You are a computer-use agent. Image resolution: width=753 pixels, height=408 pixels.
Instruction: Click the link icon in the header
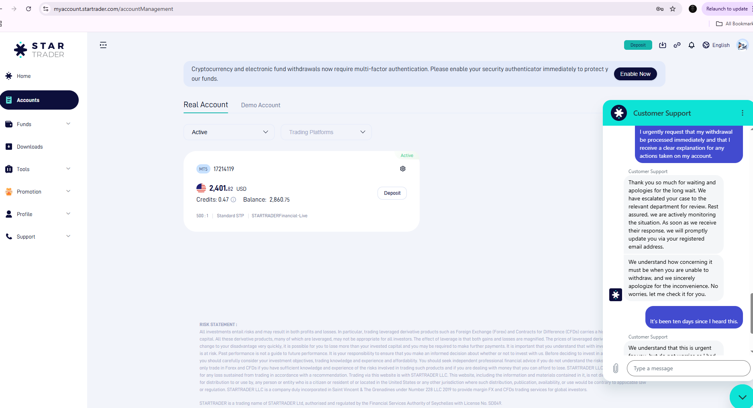click(677, 45)
